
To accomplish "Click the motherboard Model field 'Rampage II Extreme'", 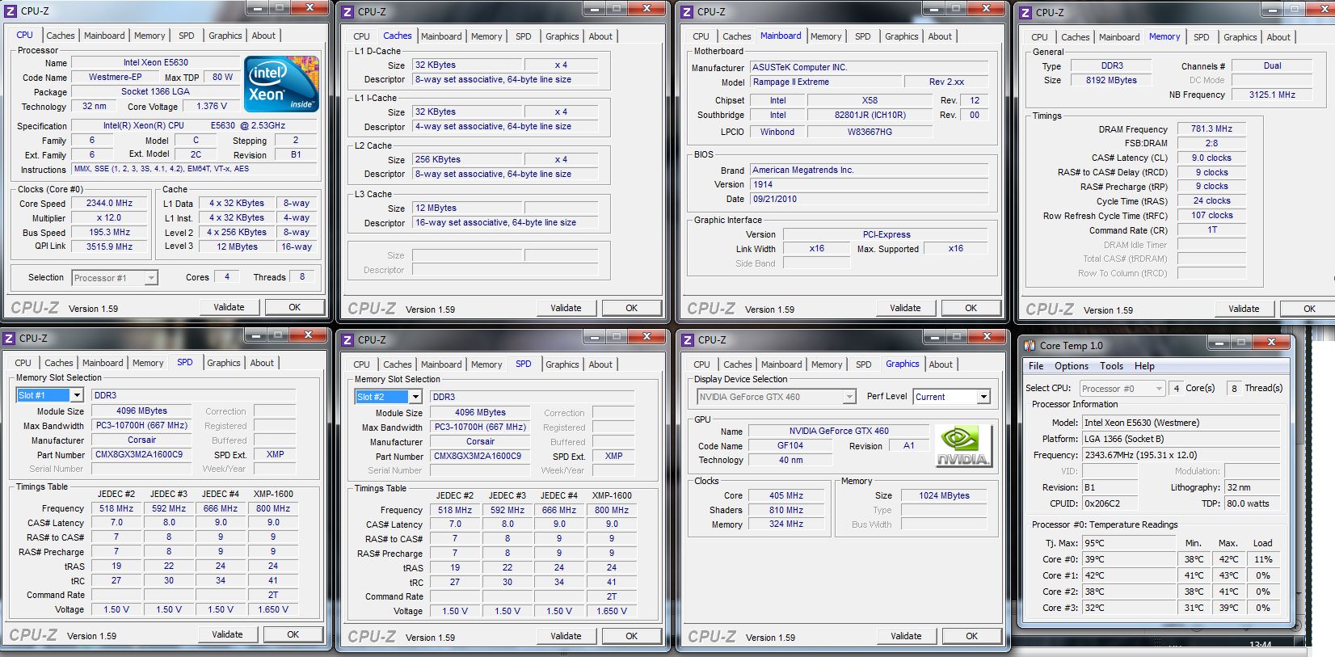I will click(x=824, y=82).
